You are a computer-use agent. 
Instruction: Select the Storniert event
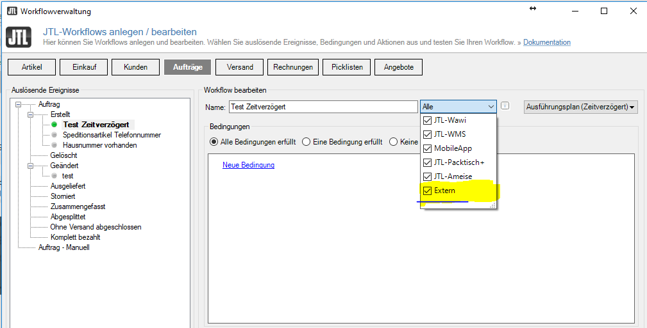coord(63,196)
